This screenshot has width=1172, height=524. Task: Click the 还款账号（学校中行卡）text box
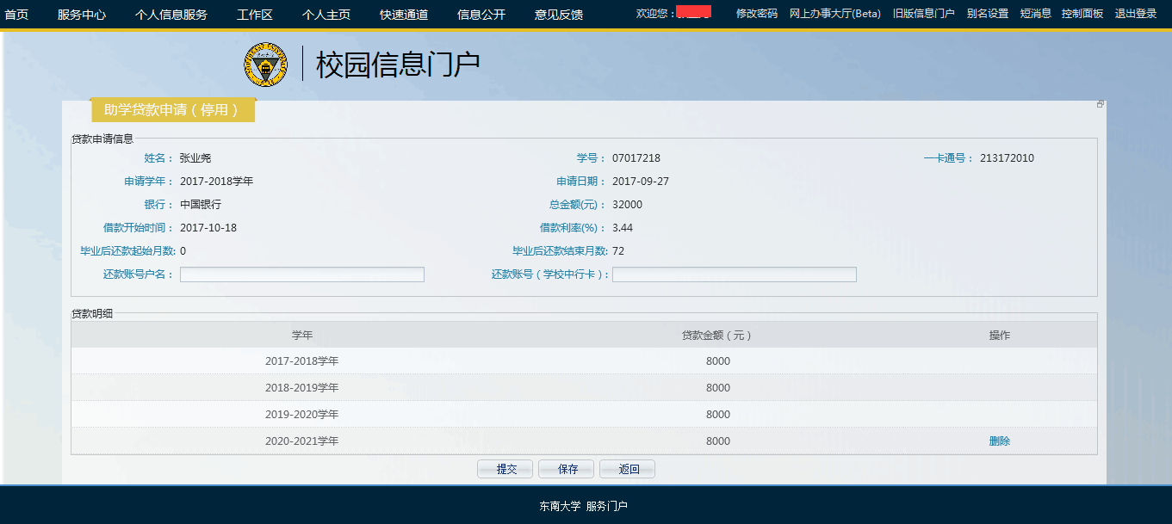pos(734,274)
